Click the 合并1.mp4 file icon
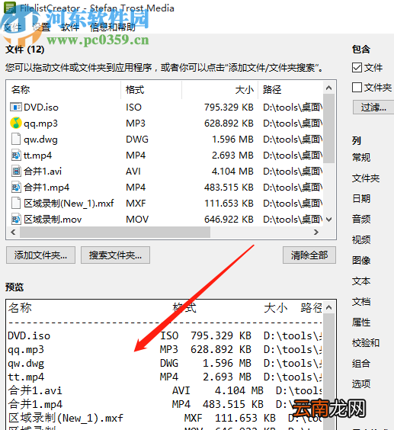The height and width of the screenshot is (430, 394). pyautogui.click(x=16, y=188)
